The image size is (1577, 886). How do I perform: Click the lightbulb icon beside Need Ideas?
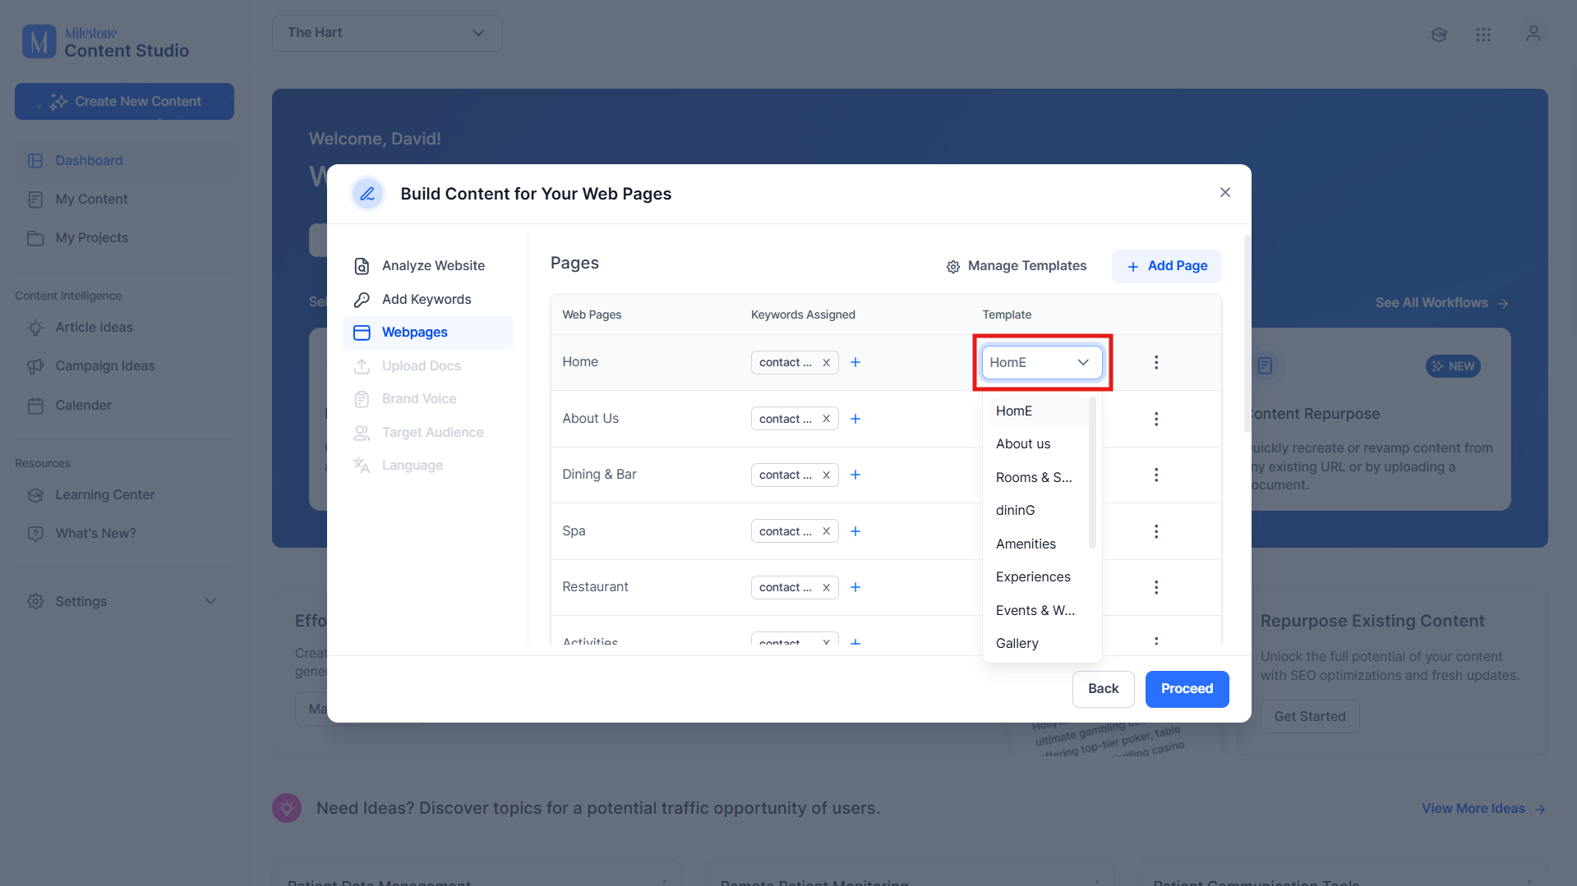click(287, 808)
